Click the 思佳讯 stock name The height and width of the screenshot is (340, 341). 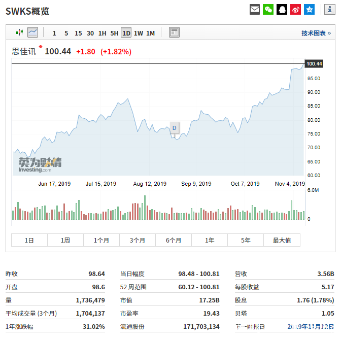coord(24,52)
